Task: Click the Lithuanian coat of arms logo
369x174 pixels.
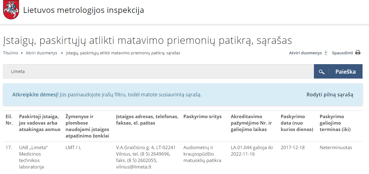Action: pos(11,10)
